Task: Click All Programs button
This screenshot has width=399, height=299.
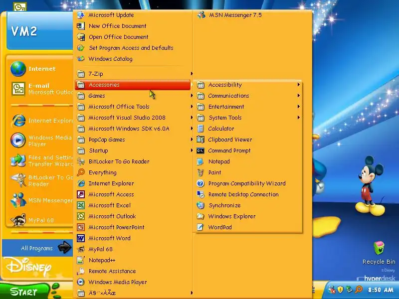Action: pyautogui.click(x=37, y=248)
